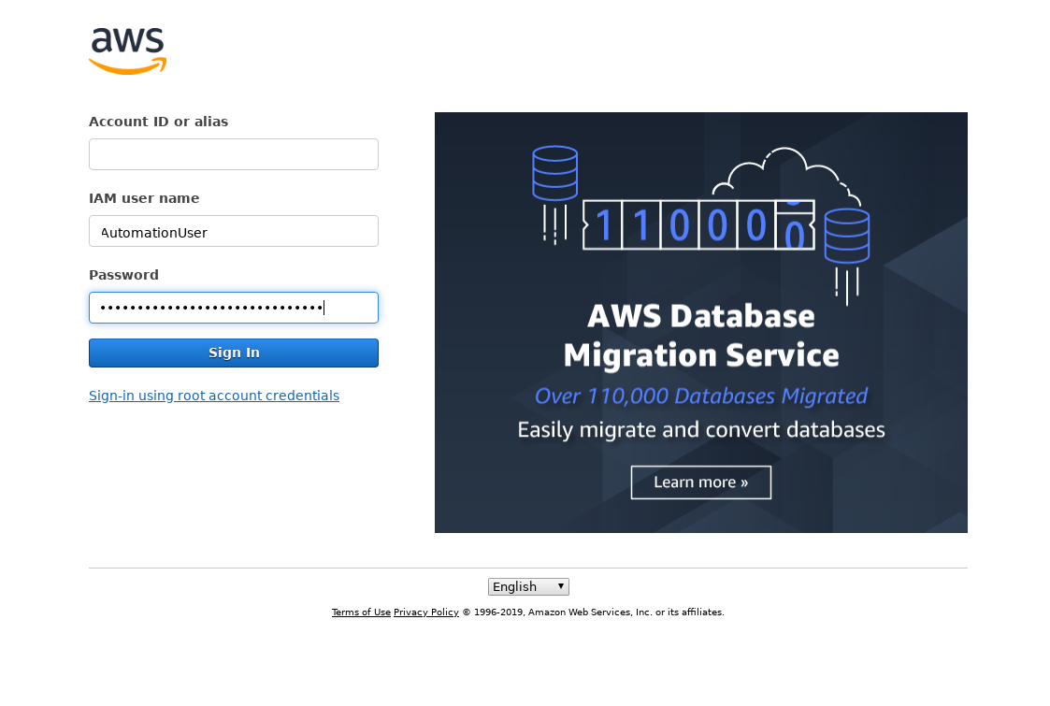The width and height of the screenshot is (1050, 706).
Task: Click the 'Over 110,000 Databases Migrated' text
Action: [701, 396]
